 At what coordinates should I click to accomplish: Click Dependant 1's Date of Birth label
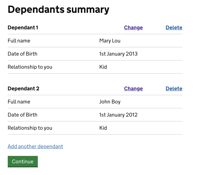[x=22, y=54]
